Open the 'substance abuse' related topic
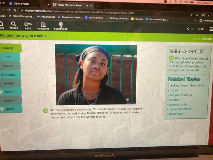 [x=181, y=95]
